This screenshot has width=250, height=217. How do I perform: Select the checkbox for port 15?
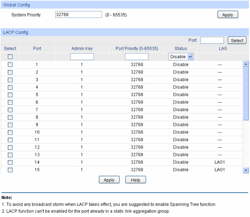10,170
